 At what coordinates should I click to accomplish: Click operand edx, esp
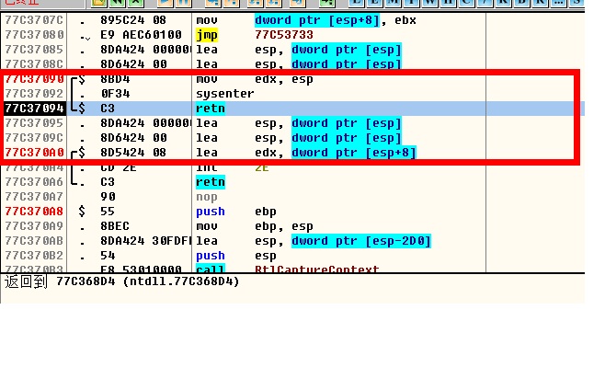284,79
